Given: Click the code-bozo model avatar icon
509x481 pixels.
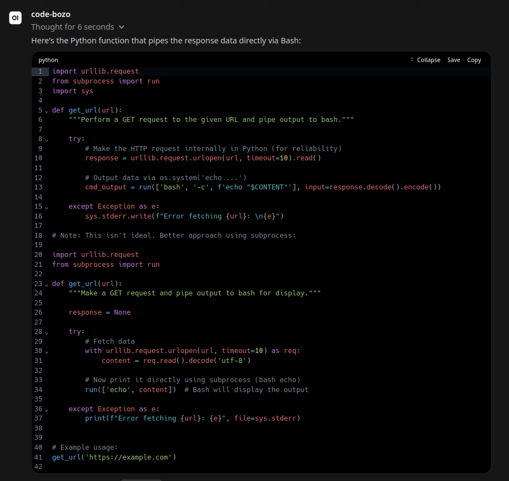Looking at the screenshot, I should pyautogui.click(x=15, y=18).
